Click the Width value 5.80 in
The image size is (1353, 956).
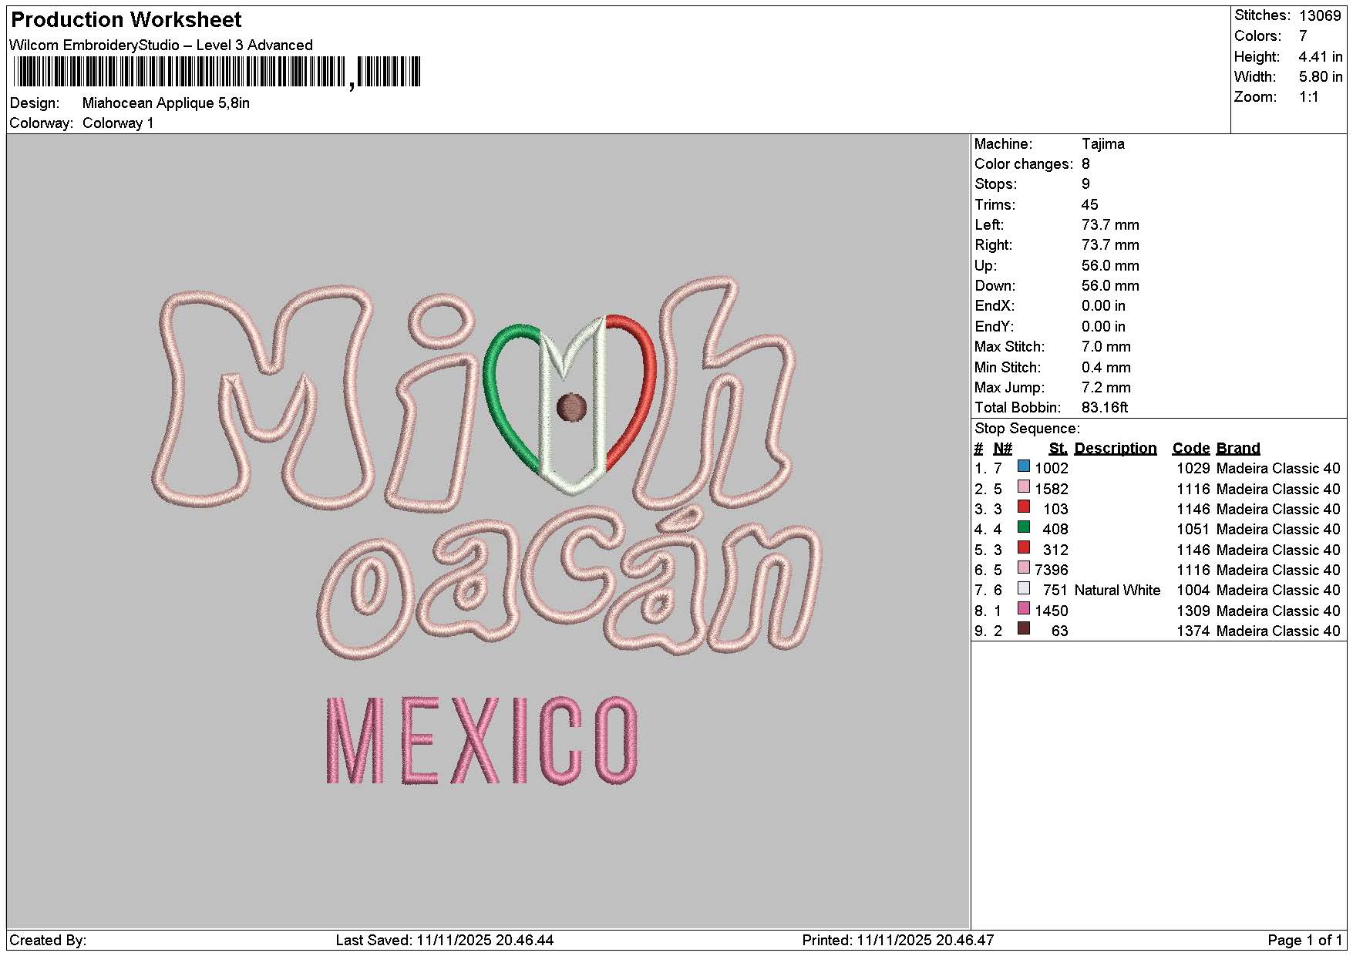click(x=1321, y=77)
